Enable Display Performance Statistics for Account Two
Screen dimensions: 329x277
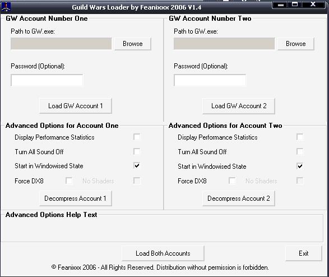click(x=300, y=137)
